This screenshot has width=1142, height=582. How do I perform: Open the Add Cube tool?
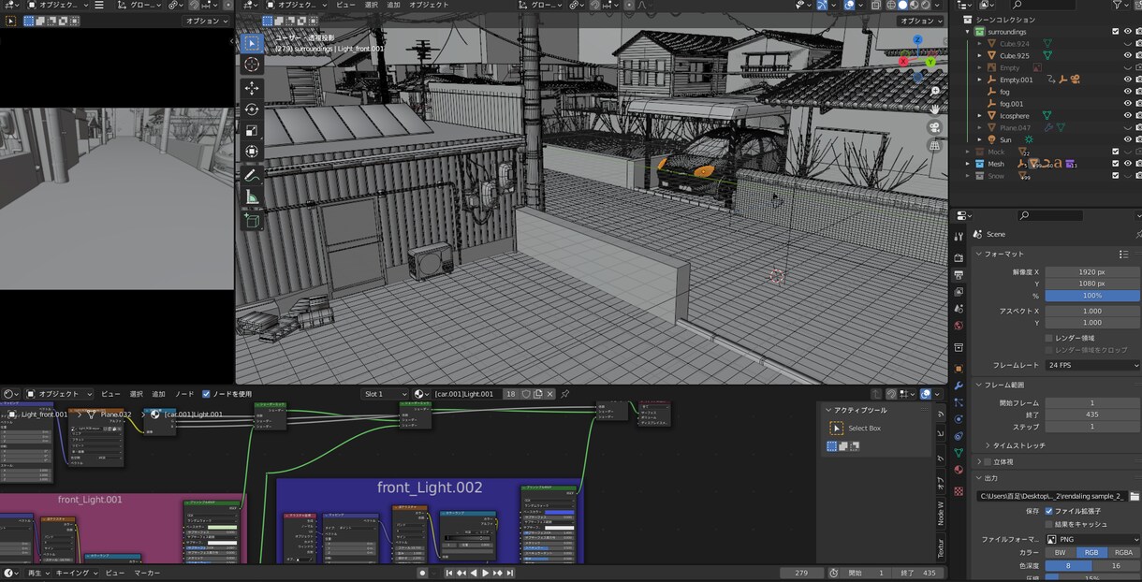pyautogui.click(x=251, y=221)
